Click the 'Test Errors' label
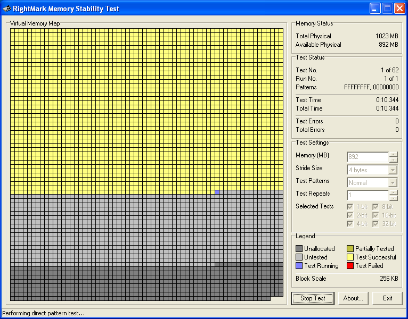Viewport: 408px width, 319px height. [x=309, y=121]
